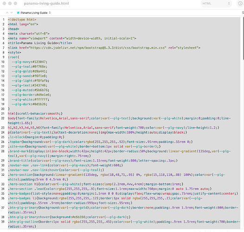
Task: Click the '.hero-section .lead{color' rule line
Action: click(x=110, y=189)
